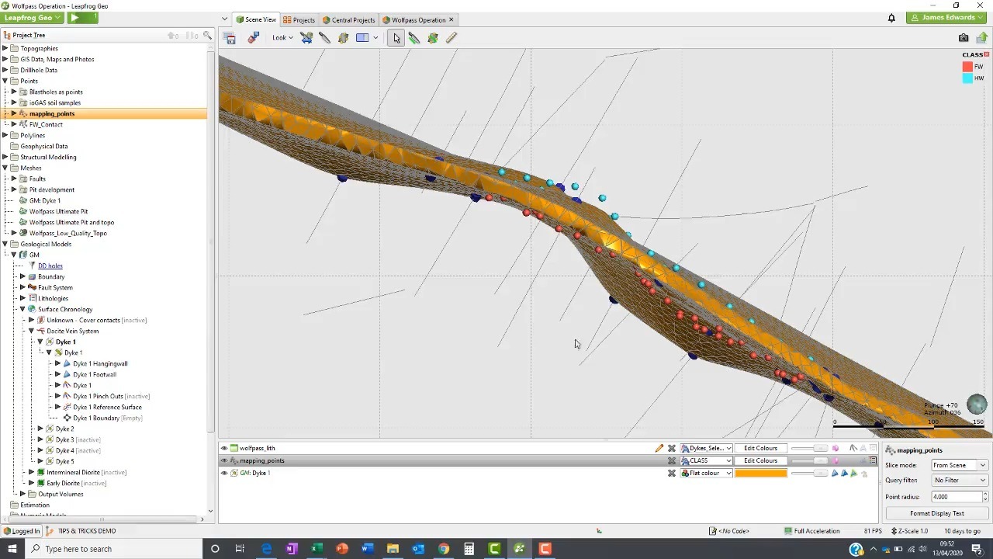Click the orange flat colour swatch
The height and width of the screenshot is (559, 993).
(760, 473)
